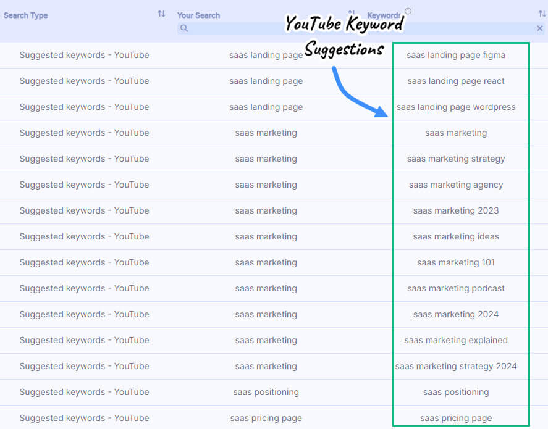Click the Keywords info icon
The image size is (548, 429).
(408, 11)
